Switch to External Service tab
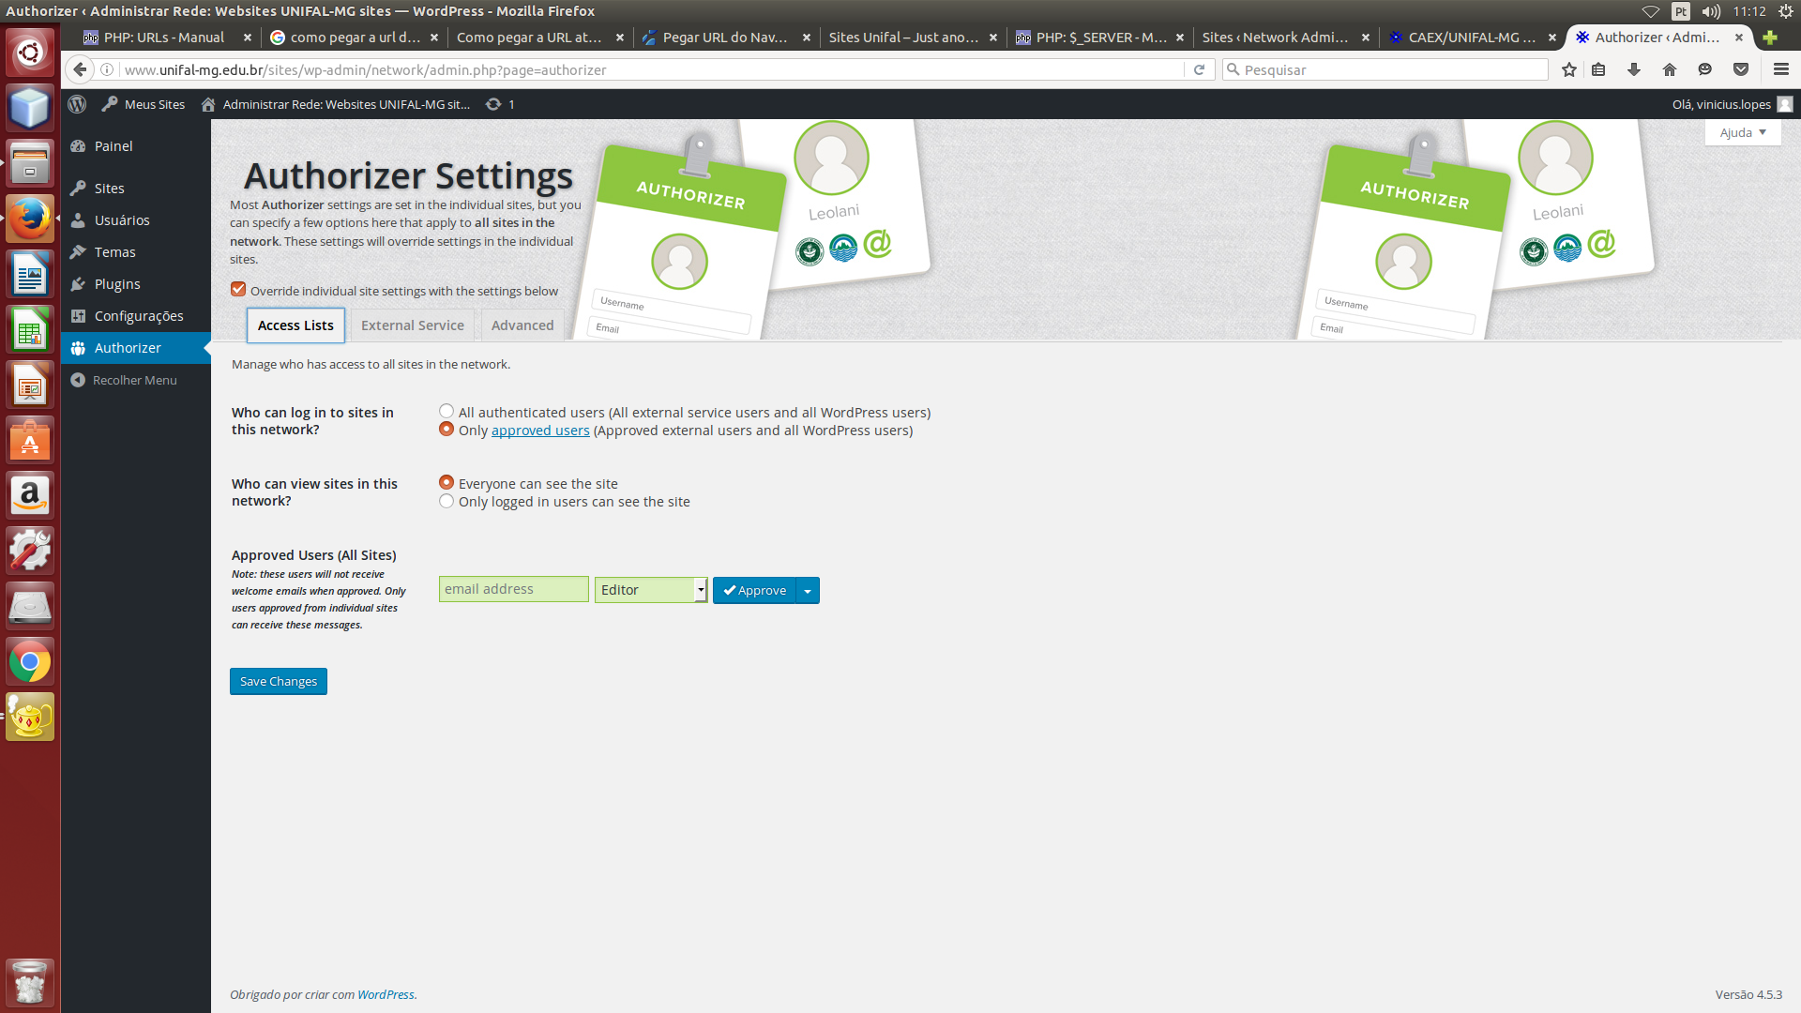This screenshot has width=1801, height=1013. click(413, 325)
